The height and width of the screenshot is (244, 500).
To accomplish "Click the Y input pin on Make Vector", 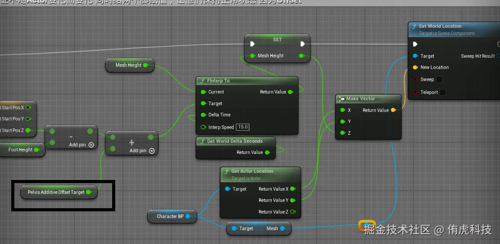I will [343, 121].
